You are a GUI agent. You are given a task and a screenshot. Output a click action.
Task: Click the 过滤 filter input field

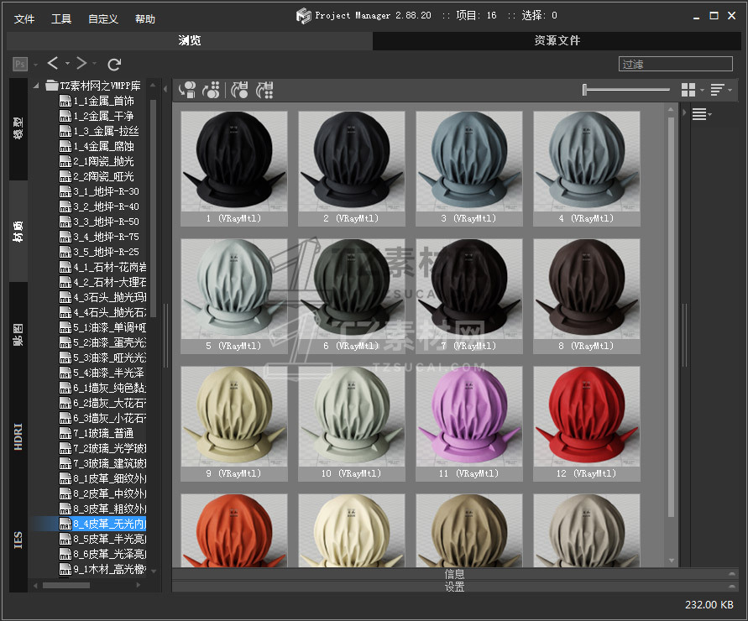click(676, 64)
